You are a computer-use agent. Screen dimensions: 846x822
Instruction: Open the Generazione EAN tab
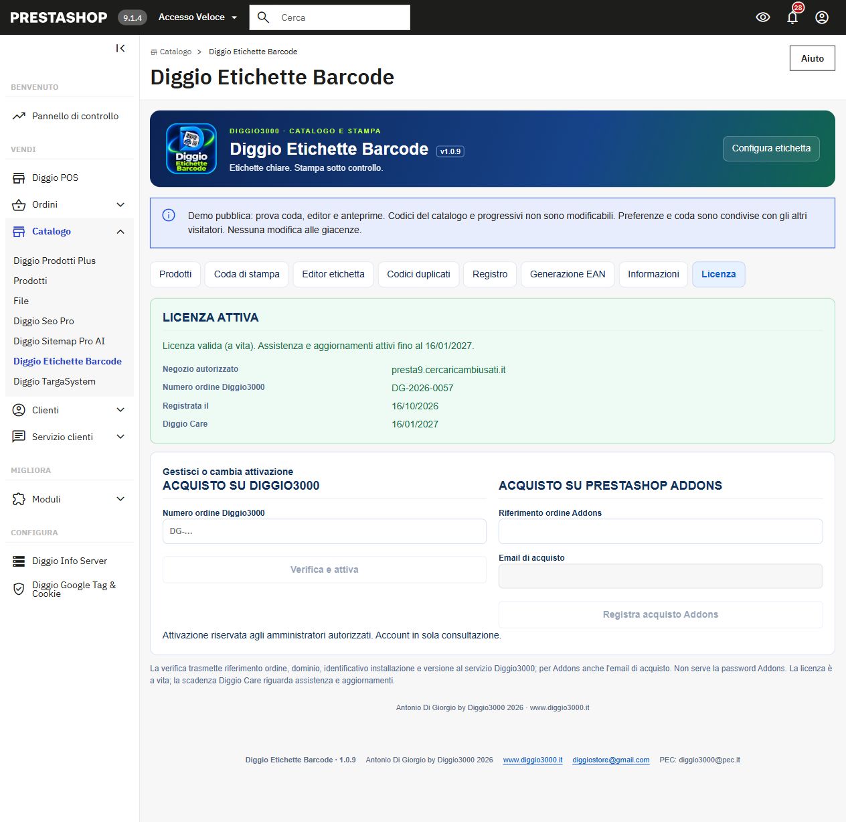(568, 274)
